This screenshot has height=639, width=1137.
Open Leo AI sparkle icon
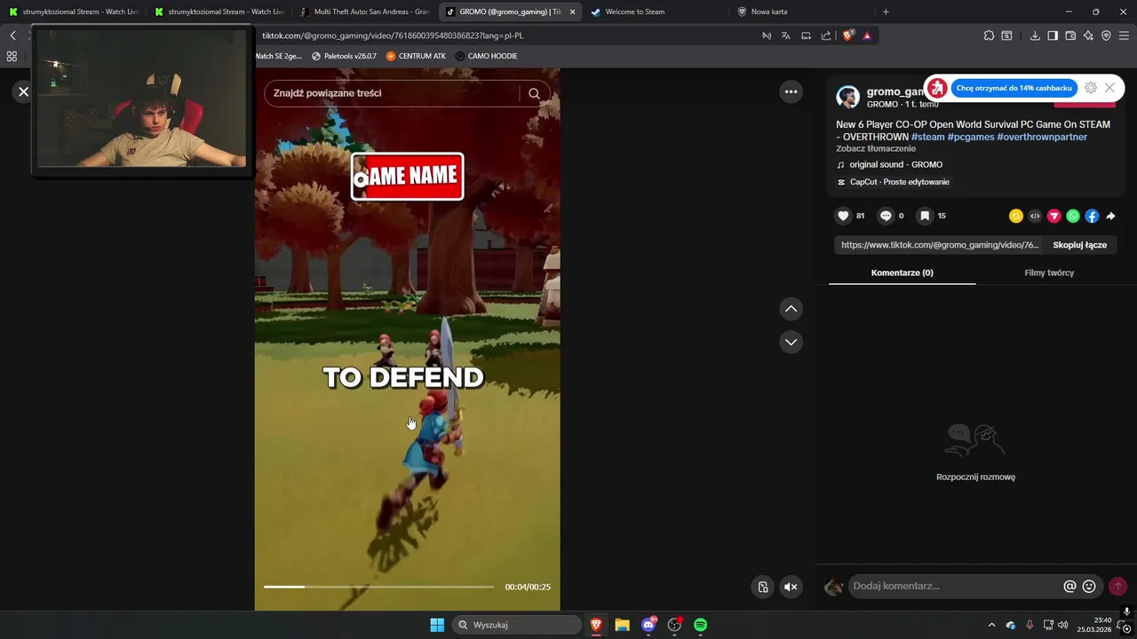click(1088, 35)
